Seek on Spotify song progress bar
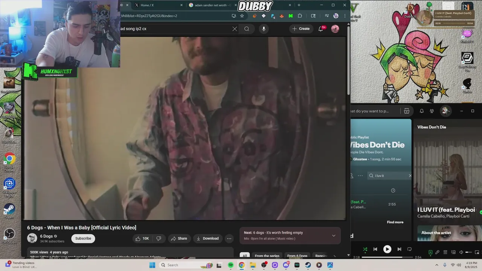The width and height of the screenshot is (482, 271). pos(387,257)
